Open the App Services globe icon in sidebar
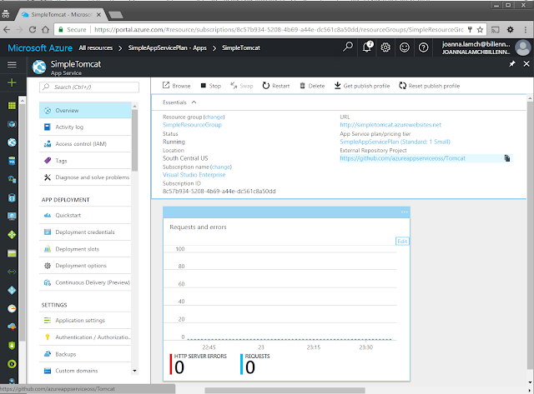Viewport: 534px width, 394px height. click(x=12, y=142)
